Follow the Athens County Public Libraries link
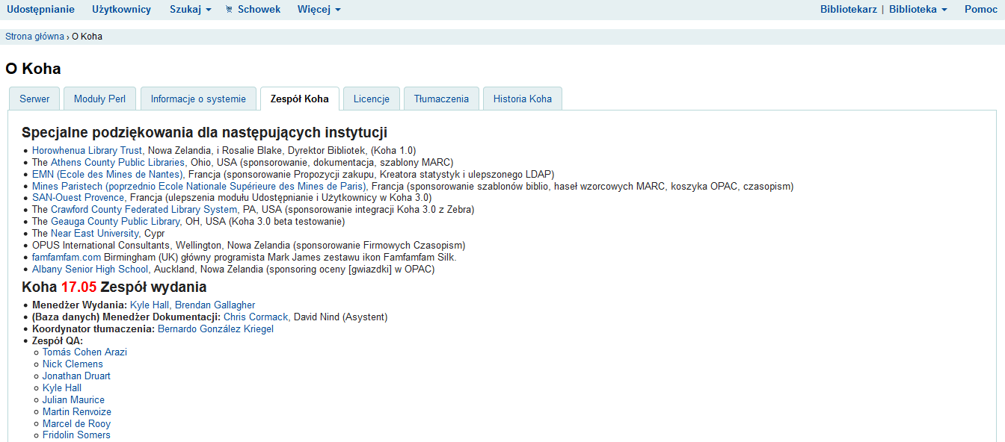The image size is (1005, 442). (117, 162)
